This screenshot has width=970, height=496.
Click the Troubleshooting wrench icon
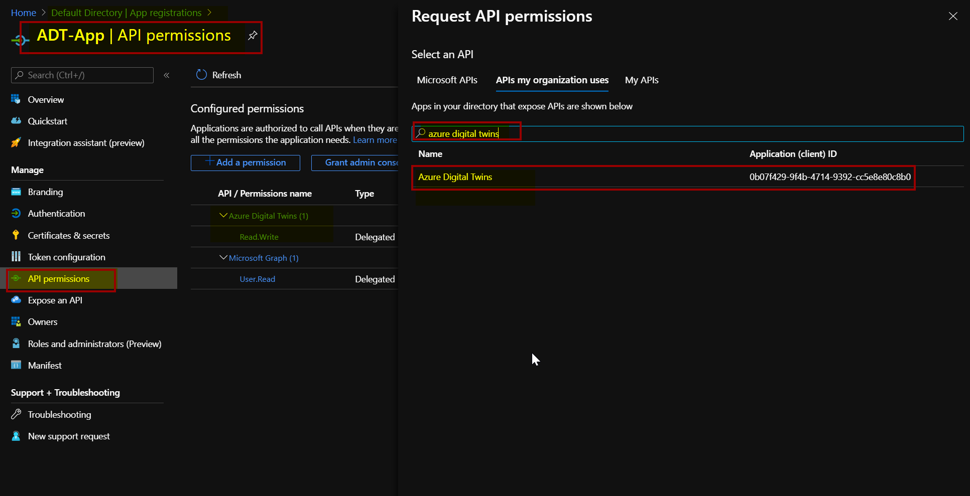pos(16,414)
